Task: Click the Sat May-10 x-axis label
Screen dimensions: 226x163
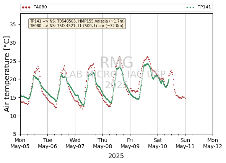Action: pyautogui.click(x=158, y=143)
